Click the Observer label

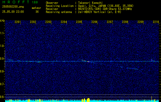click(52, 3)
